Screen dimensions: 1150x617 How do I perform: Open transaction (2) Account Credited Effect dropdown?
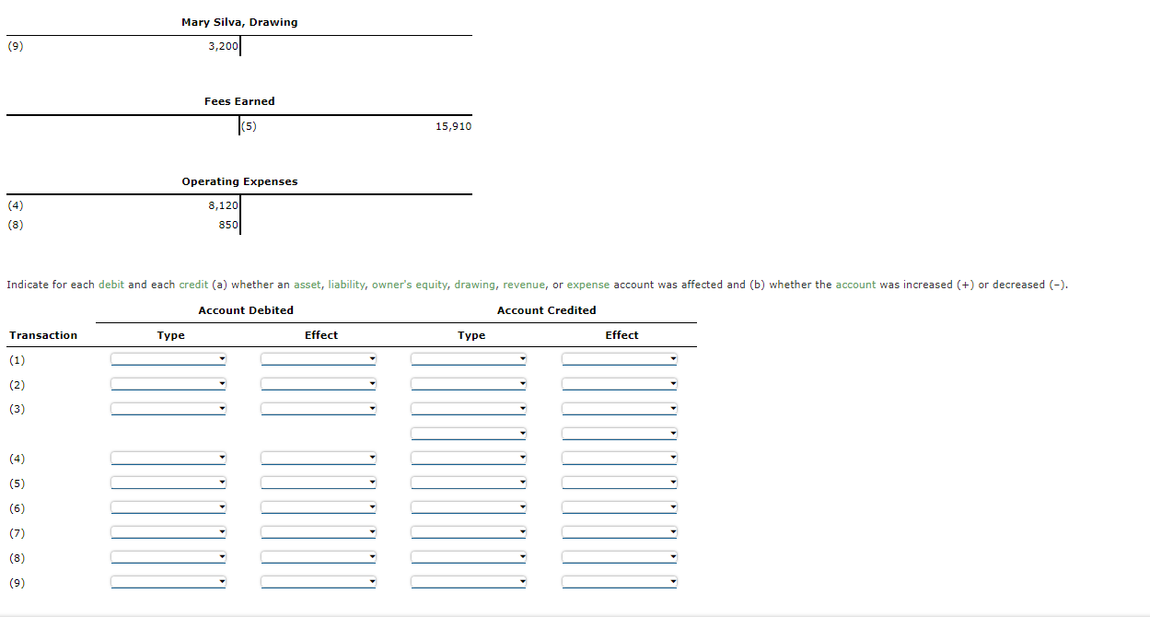pyautogui.click(x=620, y=384)
